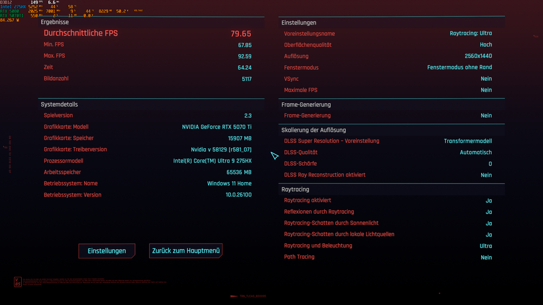
Task: Select the Spielversion value 2.3
Action: pos(248,116)
